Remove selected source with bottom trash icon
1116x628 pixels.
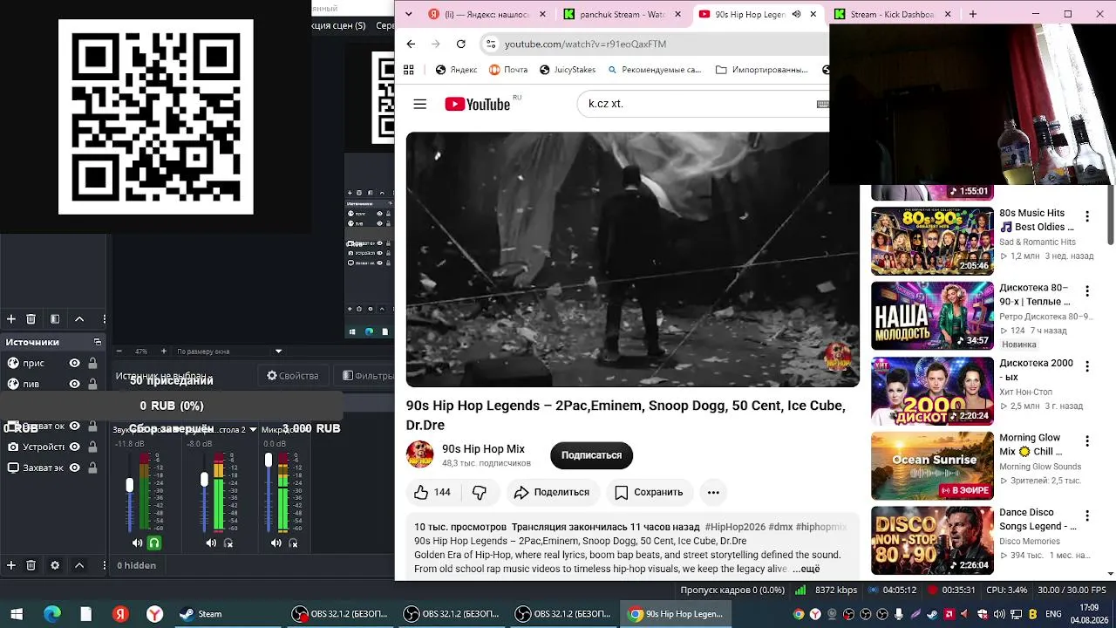pos(31,565)
